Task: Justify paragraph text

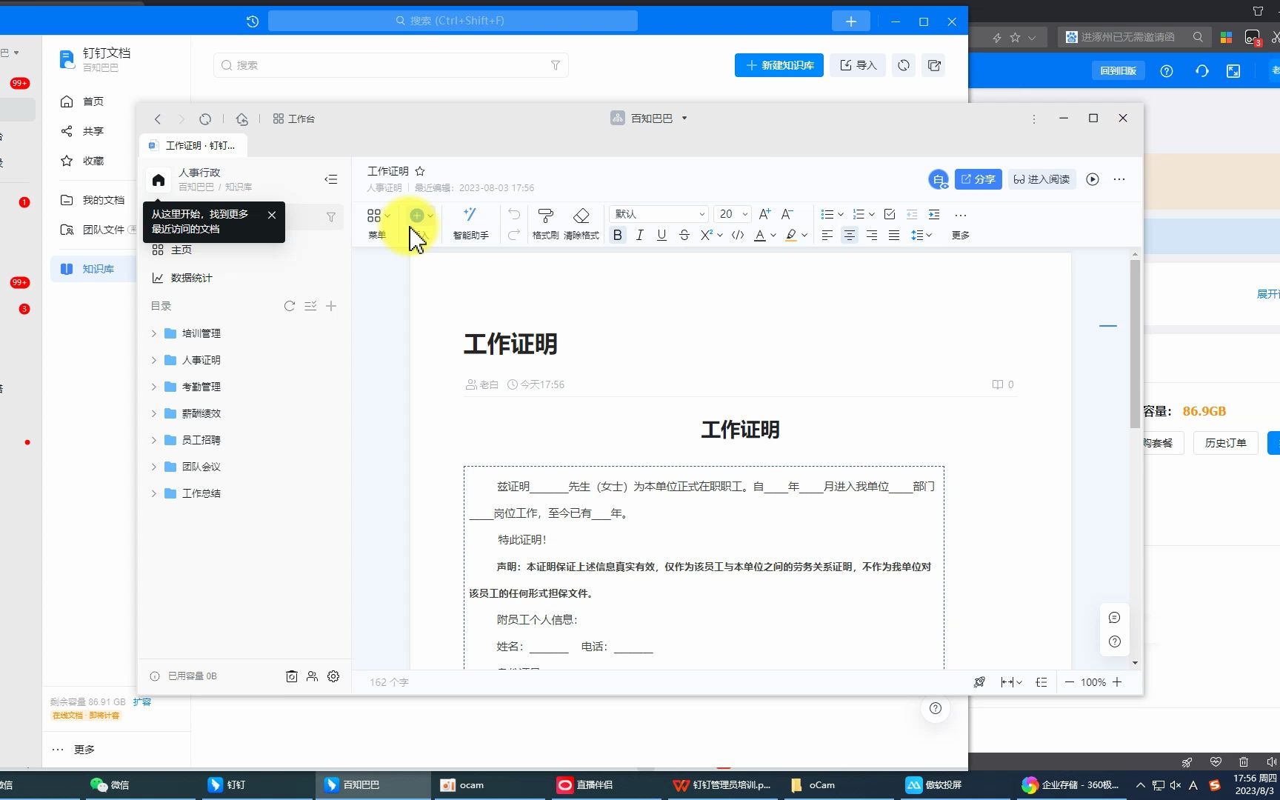Action: [894, 235]
